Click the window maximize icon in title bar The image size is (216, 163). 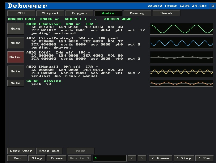213,6
